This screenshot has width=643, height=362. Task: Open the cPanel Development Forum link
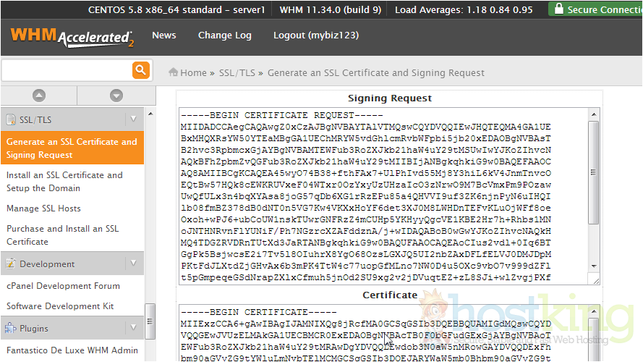tap(63, 286)
